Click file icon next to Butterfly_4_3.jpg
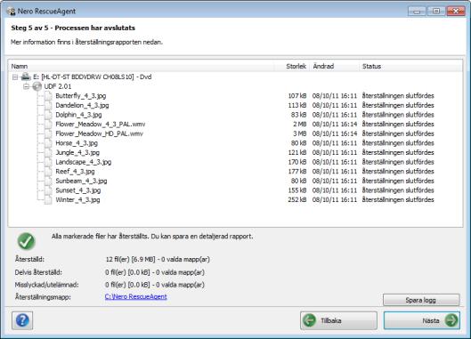Screen dimensions: 471x339 click(48, 96)
